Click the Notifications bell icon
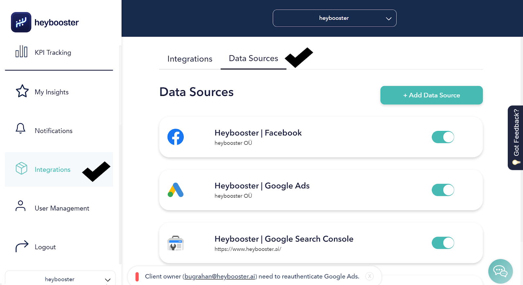Viewport: 523px width, 285px height. pos(21,128)
